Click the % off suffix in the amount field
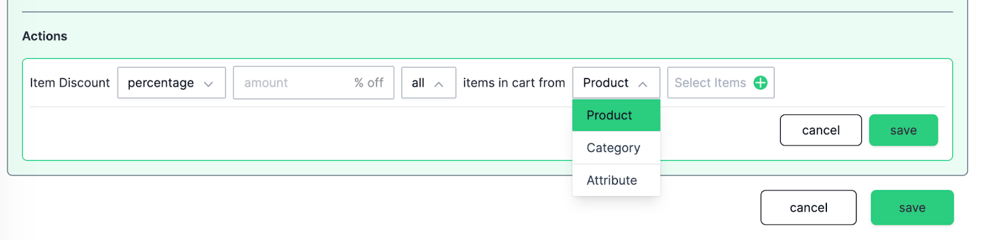 [x=369, y=83]
